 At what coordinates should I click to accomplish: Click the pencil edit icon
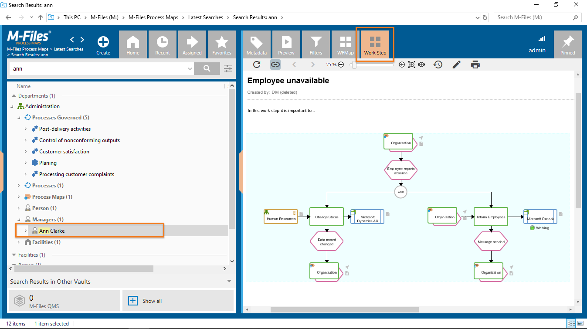(x=456, y=64)
